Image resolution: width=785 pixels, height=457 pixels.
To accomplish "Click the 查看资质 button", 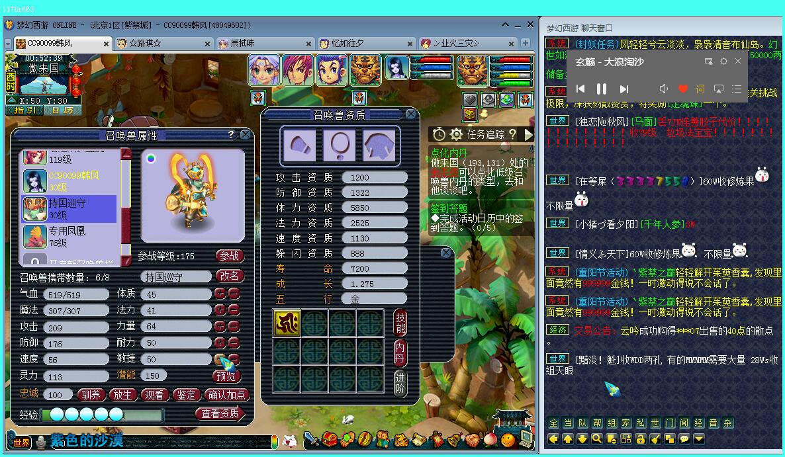I will pos(220,413).
